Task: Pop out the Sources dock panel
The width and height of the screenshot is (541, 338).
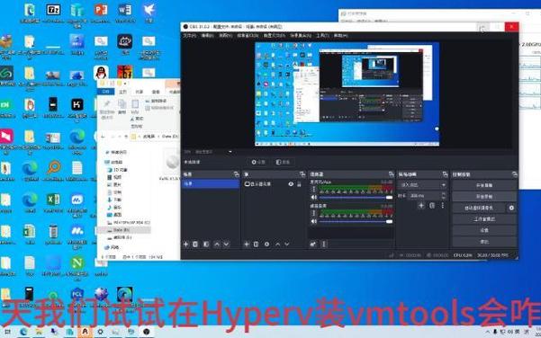Action: (x=302, y=174)
